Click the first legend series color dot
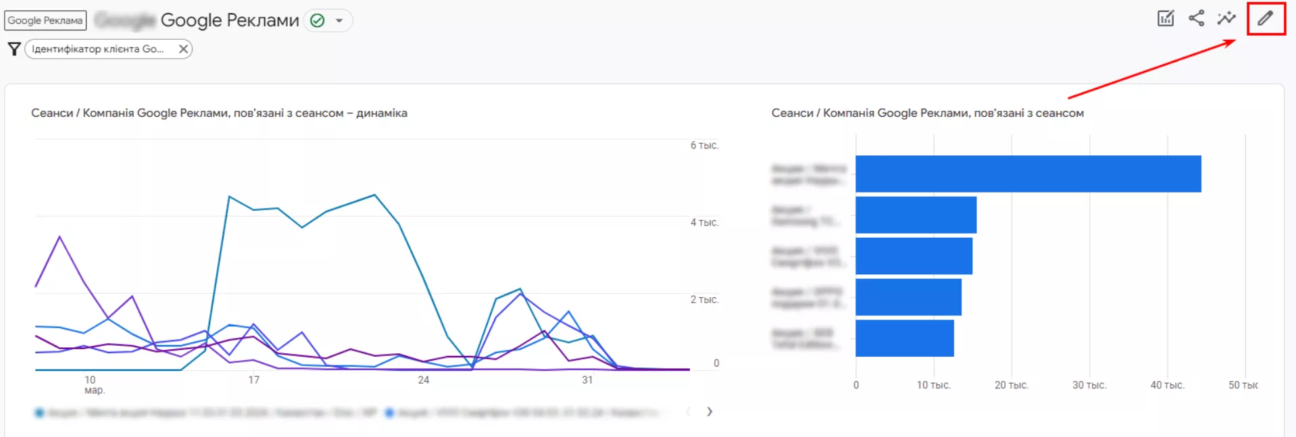This screenshot has width=1296, height=437. pos(39,413)
